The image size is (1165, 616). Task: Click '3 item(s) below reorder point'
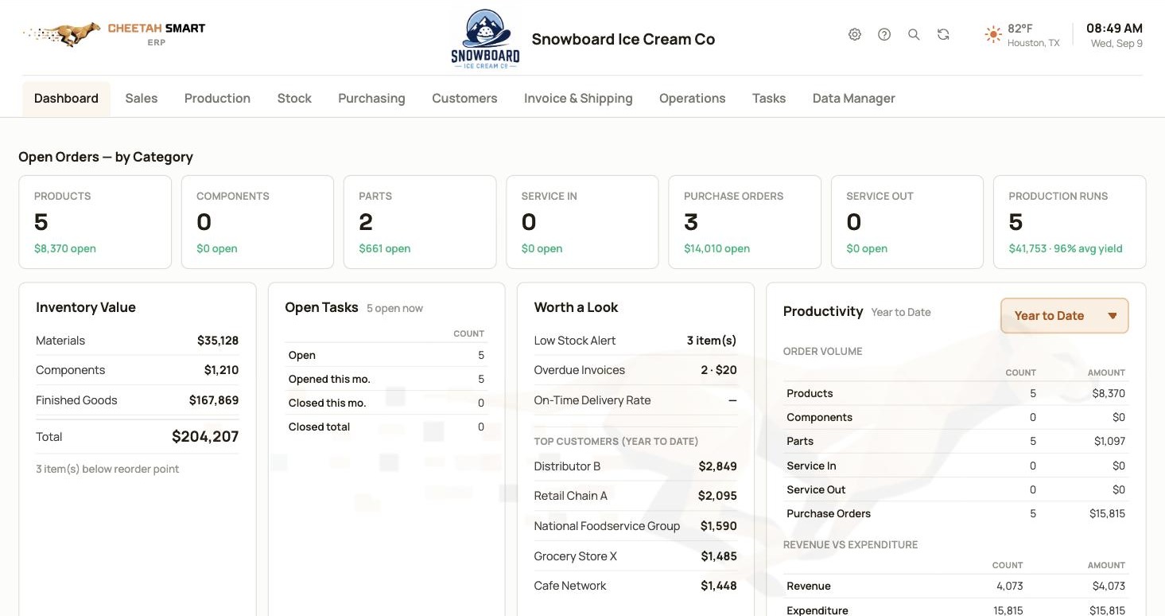[x=107, y=469]
